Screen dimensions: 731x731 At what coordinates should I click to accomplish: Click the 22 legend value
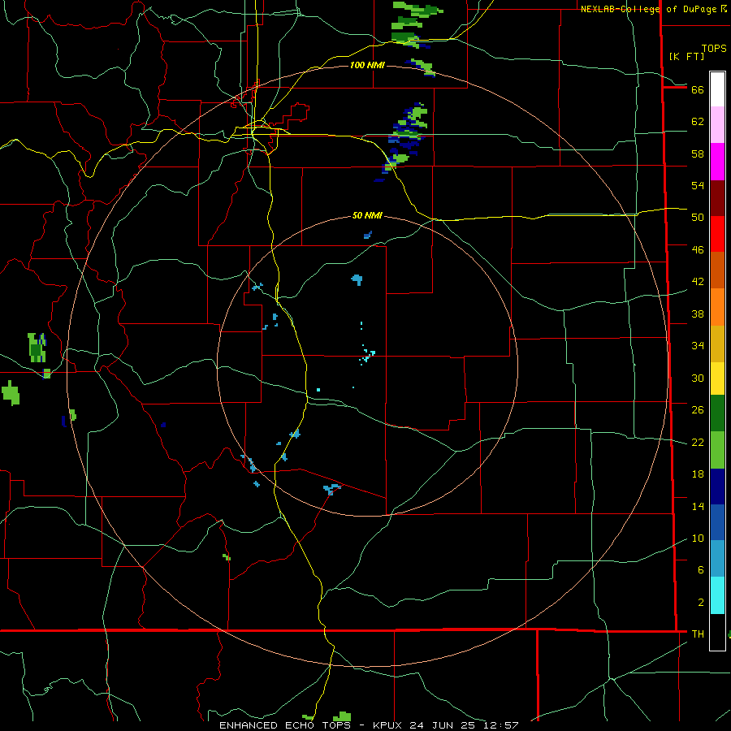(x=698, y=442)
